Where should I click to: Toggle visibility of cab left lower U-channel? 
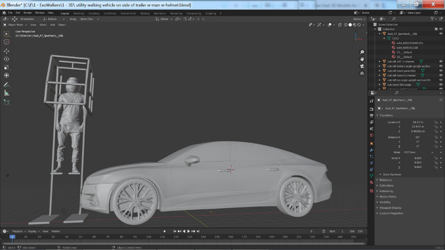(x=441, y=75)
